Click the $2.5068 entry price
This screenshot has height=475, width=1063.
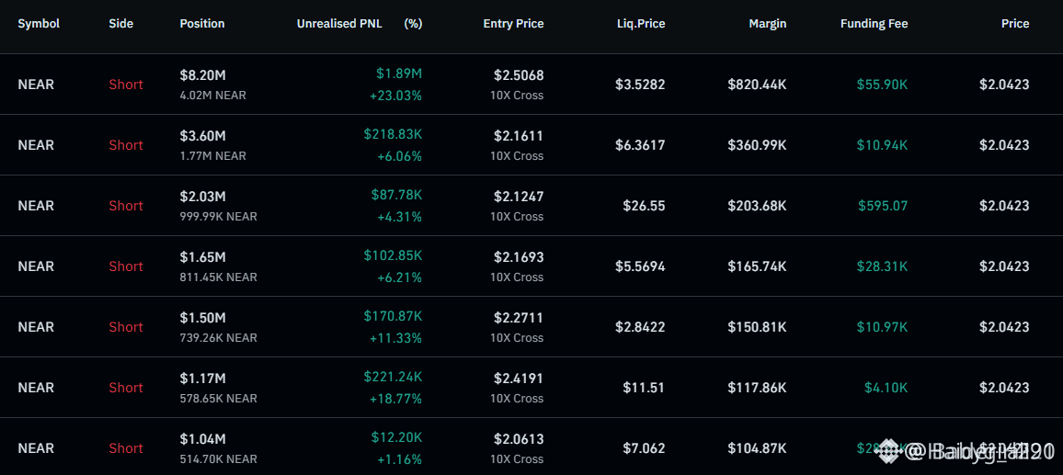point(519,75)
